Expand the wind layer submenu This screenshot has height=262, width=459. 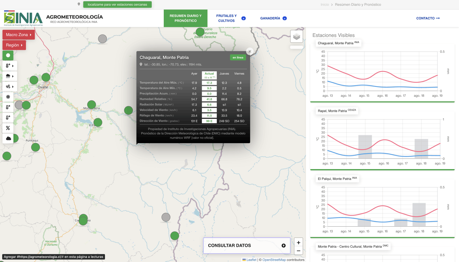pos(9,86)
